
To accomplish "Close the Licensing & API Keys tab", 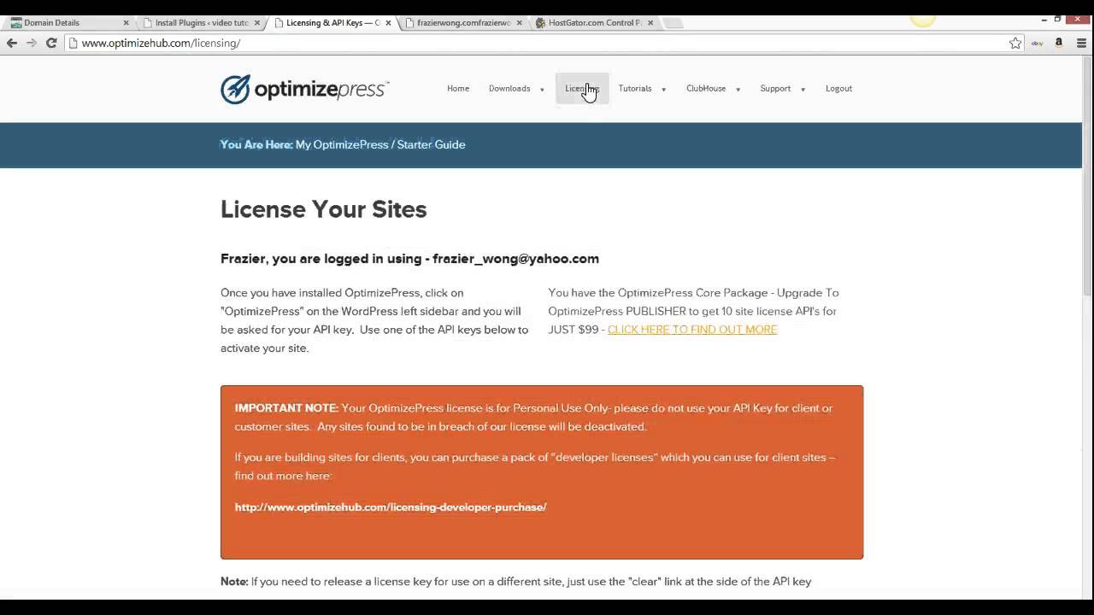I will coord(388,23).
